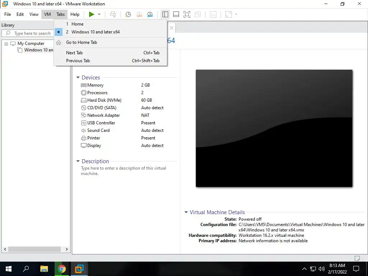Viewport: 368px width, 276px height.
Task: Click the Sound Card icon
Action: [83, 130]
